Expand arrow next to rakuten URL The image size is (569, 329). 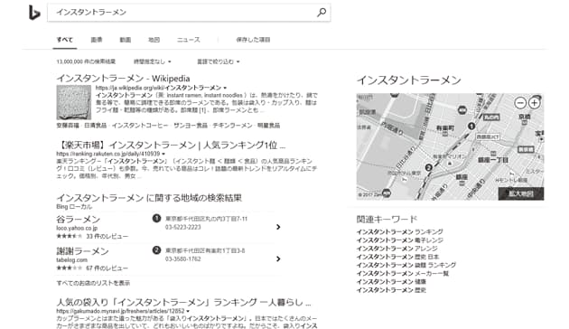coord(163,154)
